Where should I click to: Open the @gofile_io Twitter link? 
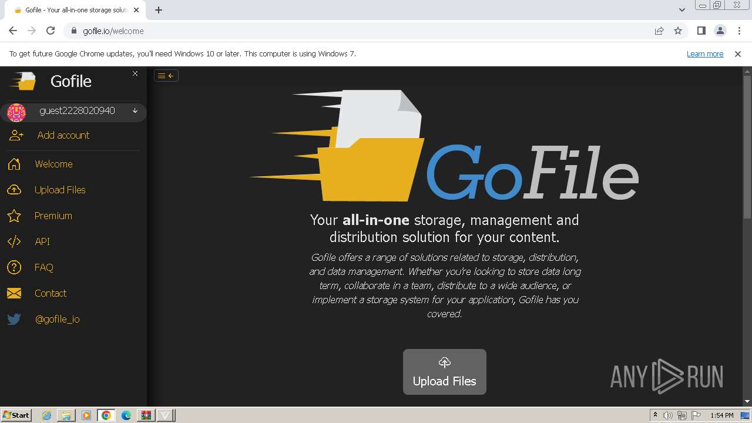[x=57, y=319]
